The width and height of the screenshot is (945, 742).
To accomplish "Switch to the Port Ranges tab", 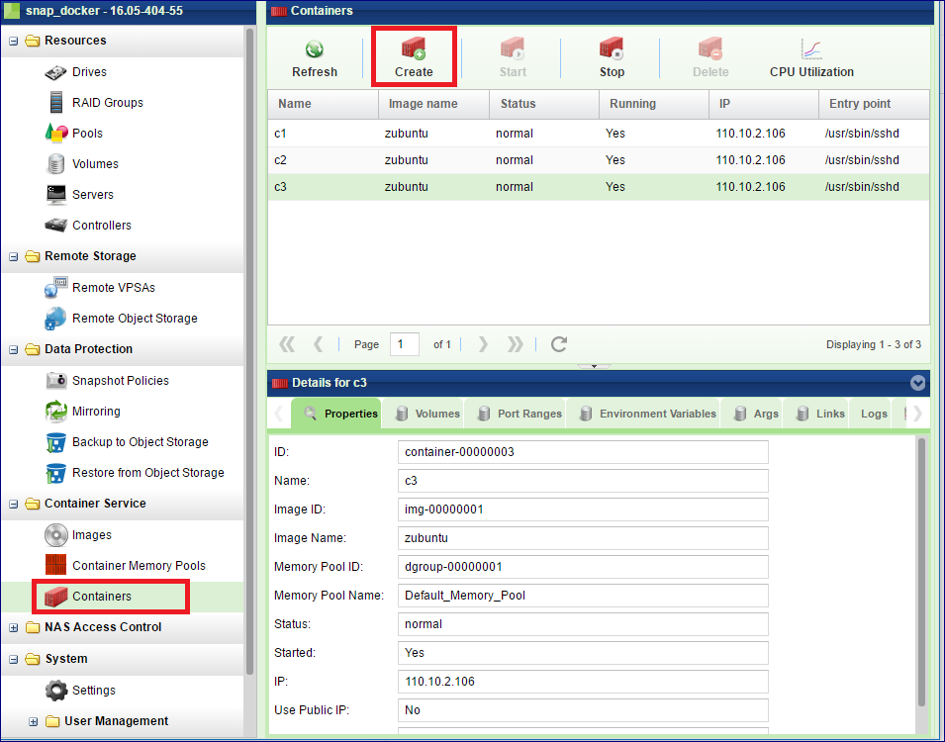I will tap(516, 414).
